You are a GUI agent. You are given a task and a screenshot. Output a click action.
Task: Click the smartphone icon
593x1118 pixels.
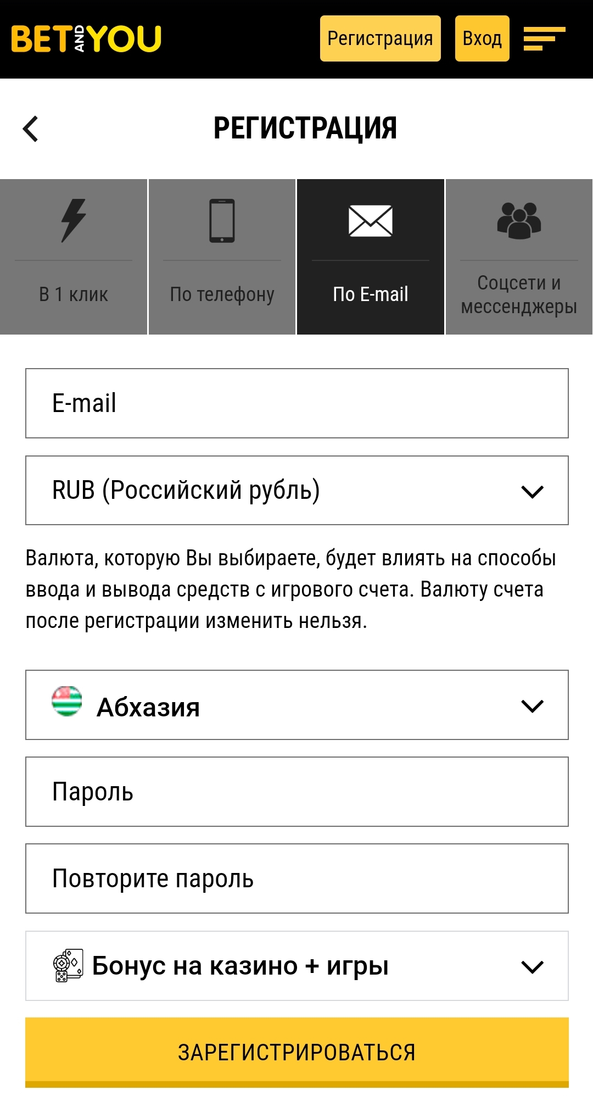point(222,220)
